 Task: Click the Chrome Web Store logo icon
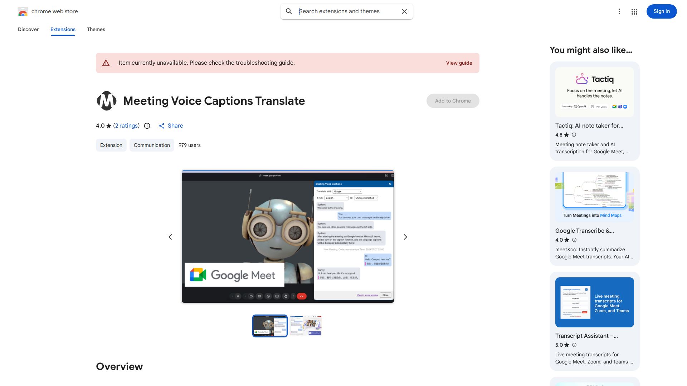(23, 11)
